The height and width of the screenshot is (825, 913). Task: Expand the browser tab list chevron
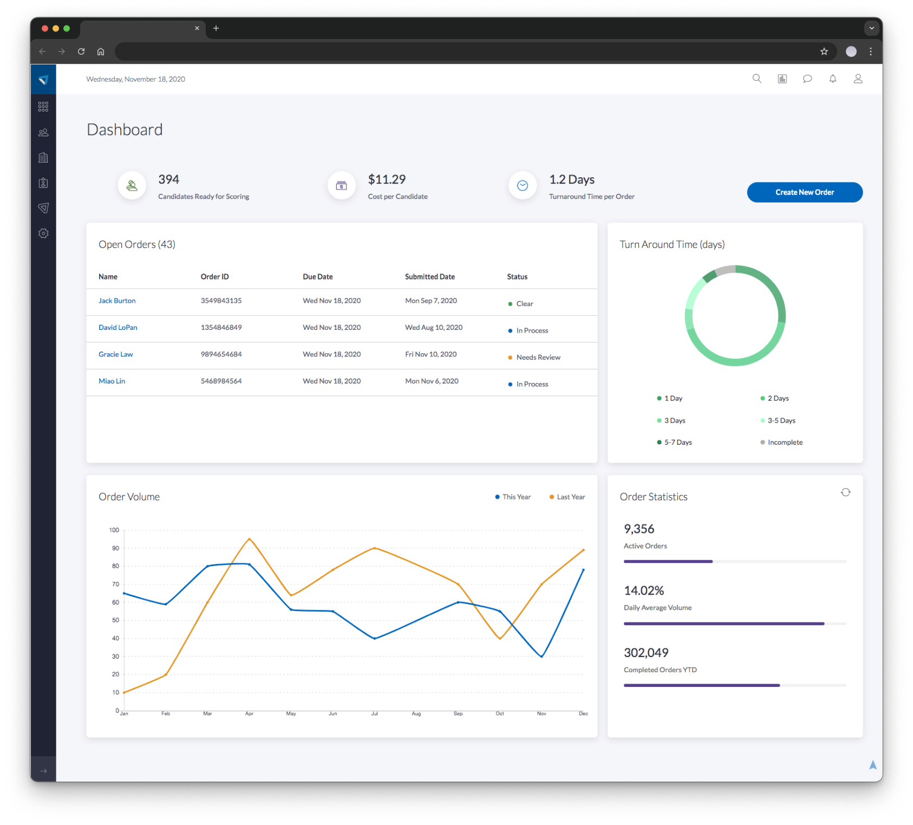click(x=872, y=28)
